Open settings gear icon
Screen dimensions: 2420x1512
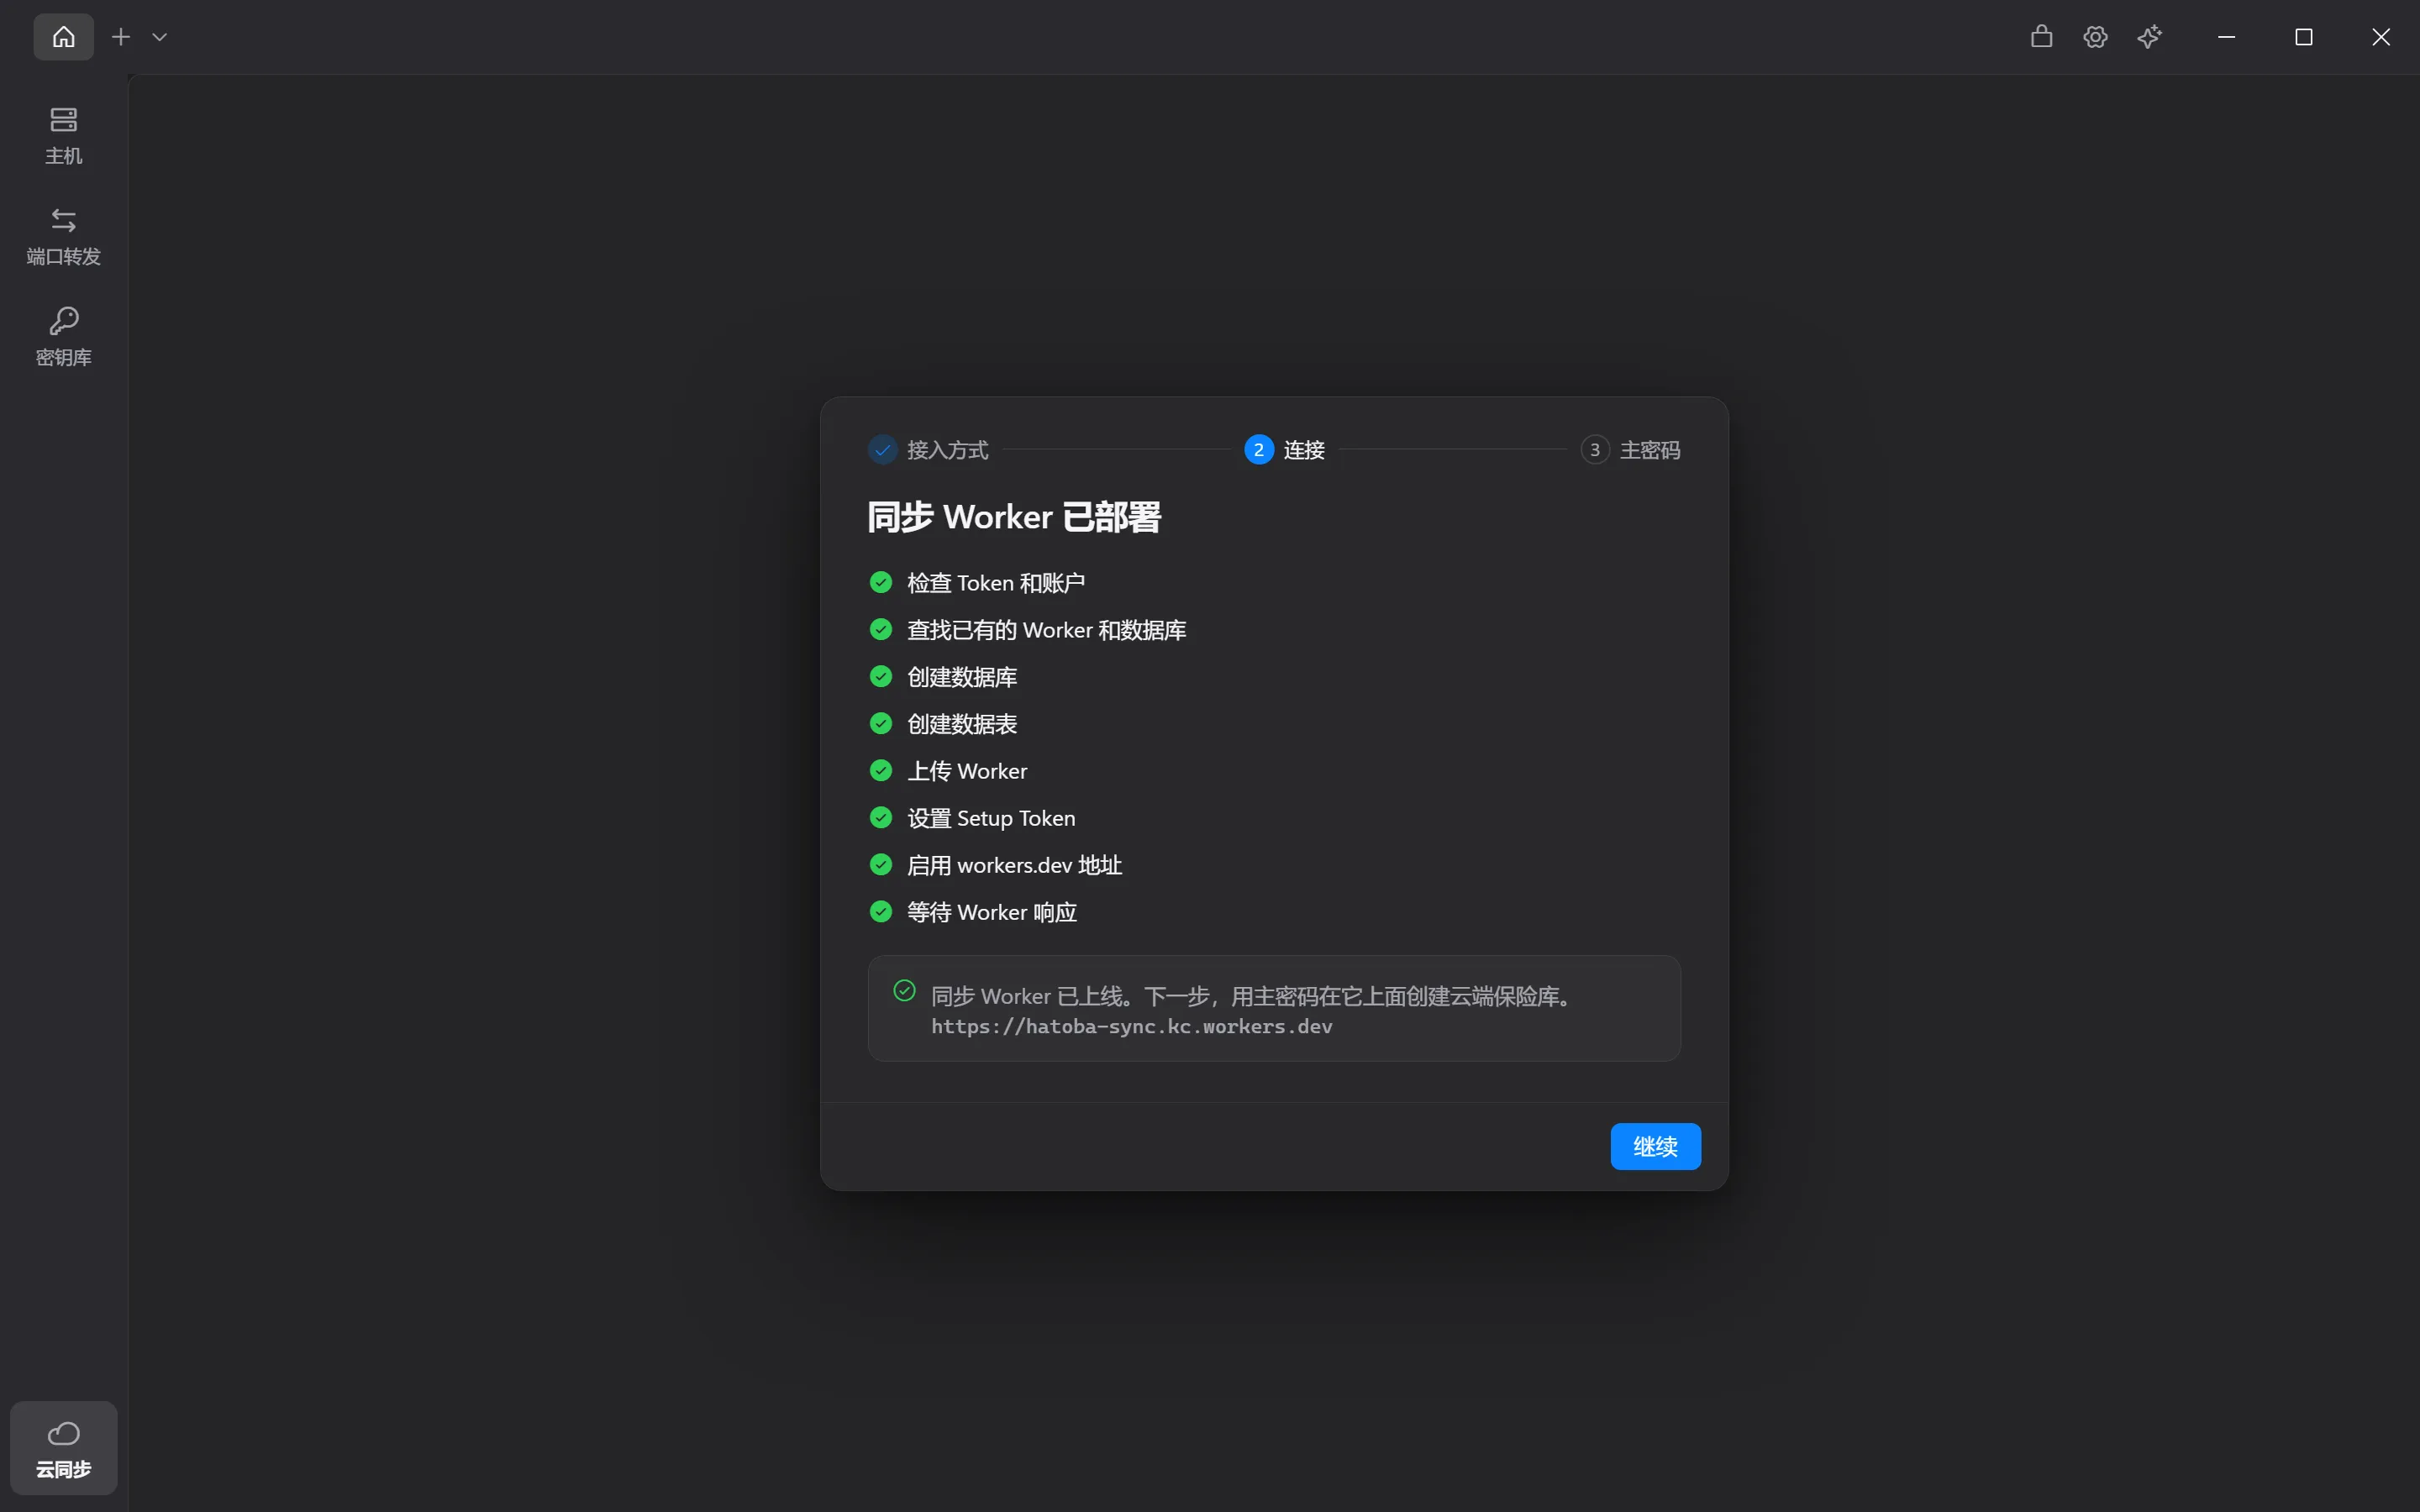(2095, 37)
